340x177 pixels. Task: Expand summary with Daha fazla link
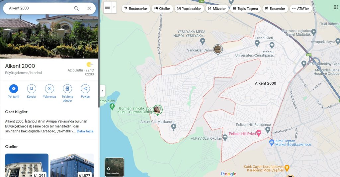point(85,131)
